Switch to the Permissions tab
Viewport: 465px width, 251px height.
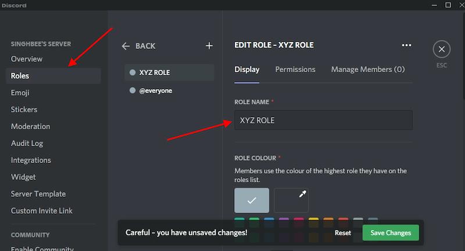(295, 69)
